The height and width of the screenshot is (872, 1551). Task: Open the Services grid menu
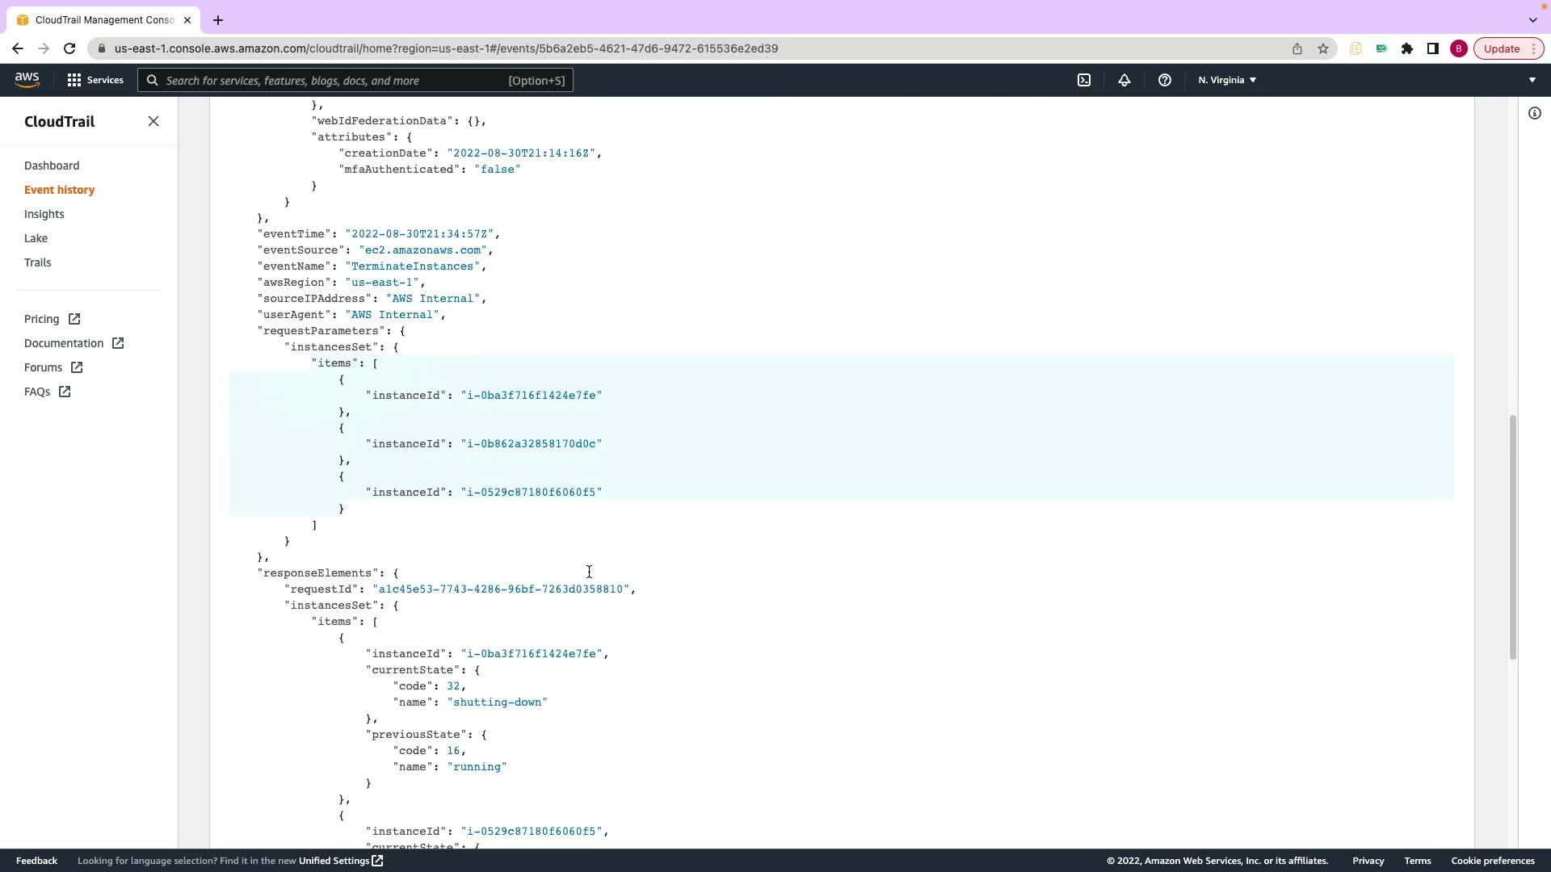tap(95, 80)
